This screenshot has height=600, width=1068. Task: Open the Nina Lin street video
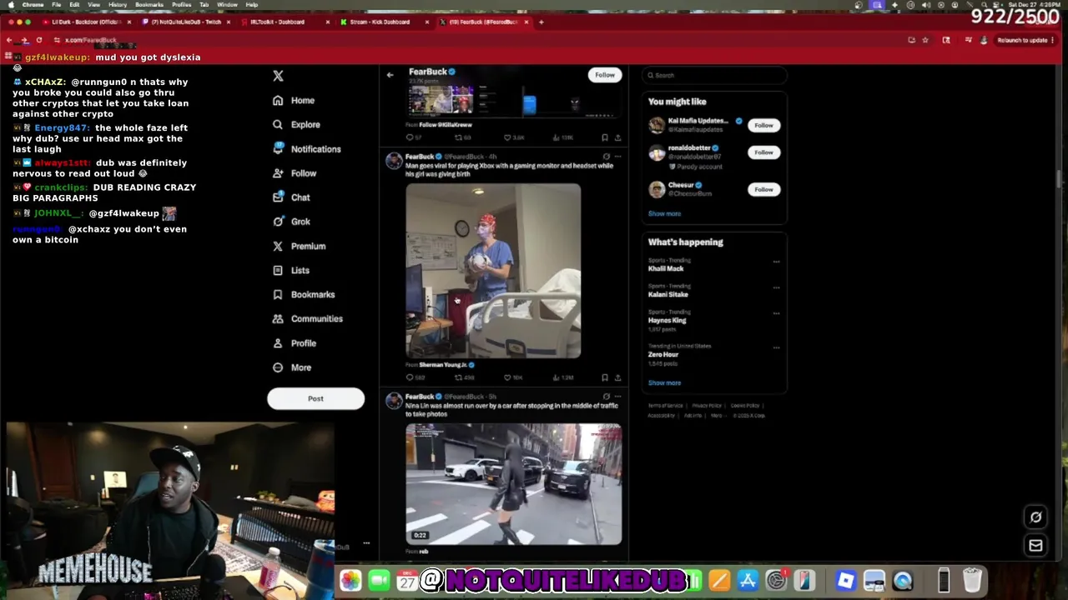click(x=514, y=484)
